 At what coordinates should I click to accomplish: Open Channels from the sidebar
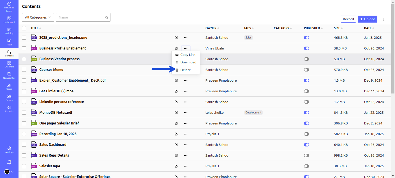point(9,64)
